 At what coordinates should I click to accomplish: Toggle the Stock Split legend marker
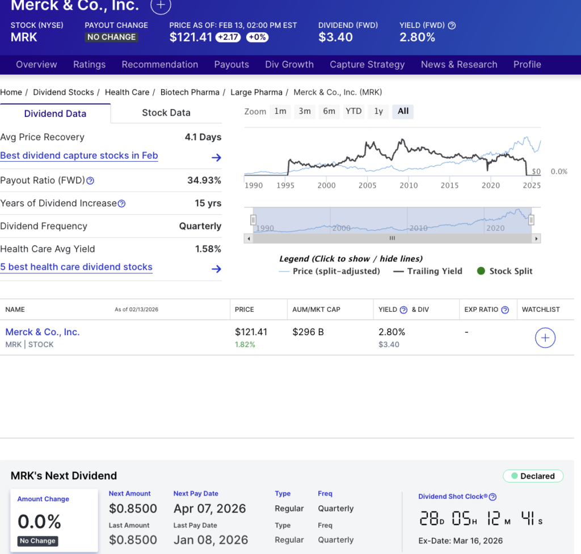point(504,271)
